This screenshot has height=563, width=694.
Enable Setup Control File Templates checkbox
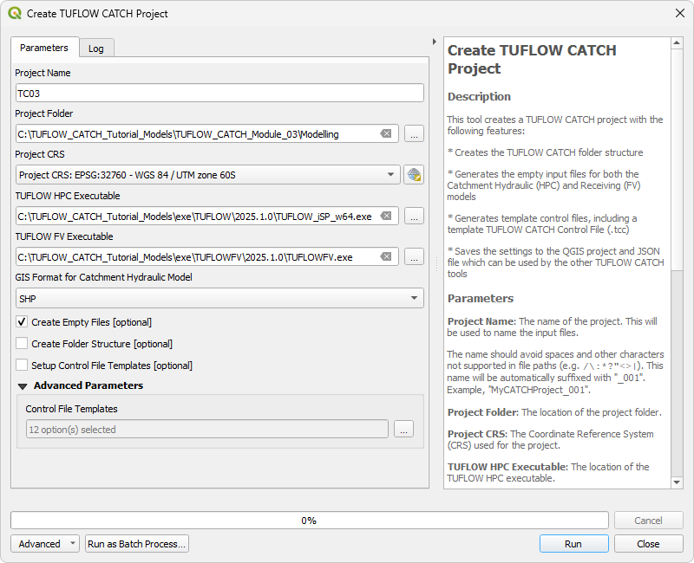(23, 366)
